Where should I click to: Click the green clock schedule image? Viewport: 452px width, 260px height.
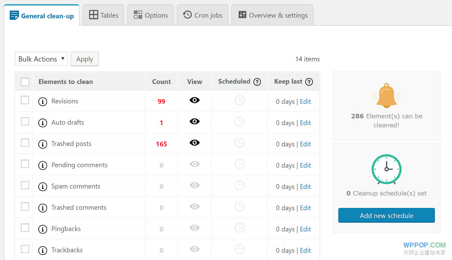(386, 169)
